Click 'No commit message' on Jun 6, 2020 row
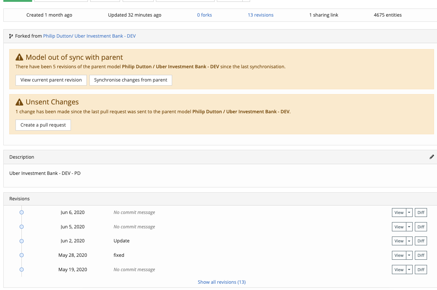The width and height of the screenshot is (437, 290). tap(134, 213)
